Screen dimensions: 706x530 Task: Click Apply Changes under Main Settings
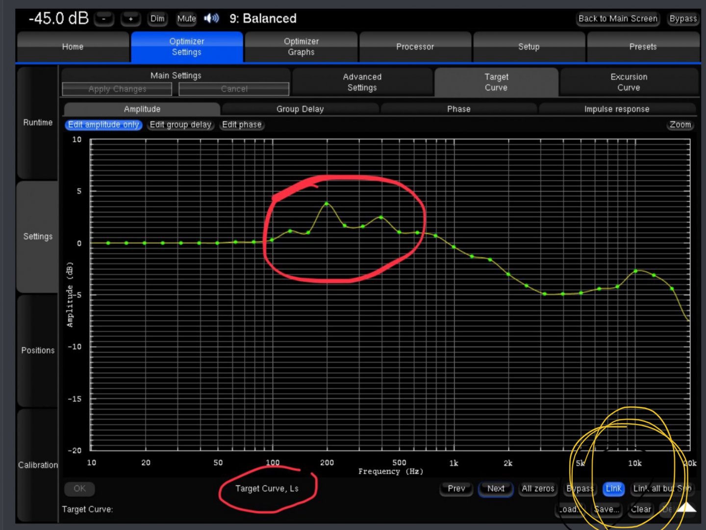point(117,89)
